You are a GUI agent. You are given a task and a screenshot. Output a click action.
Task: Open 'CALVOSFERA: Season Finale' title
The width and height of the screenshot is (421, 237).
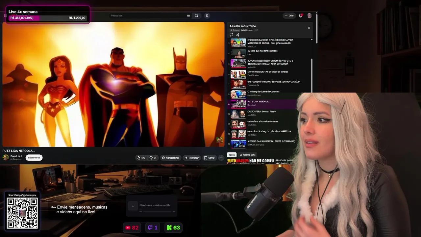click(261, 112)
